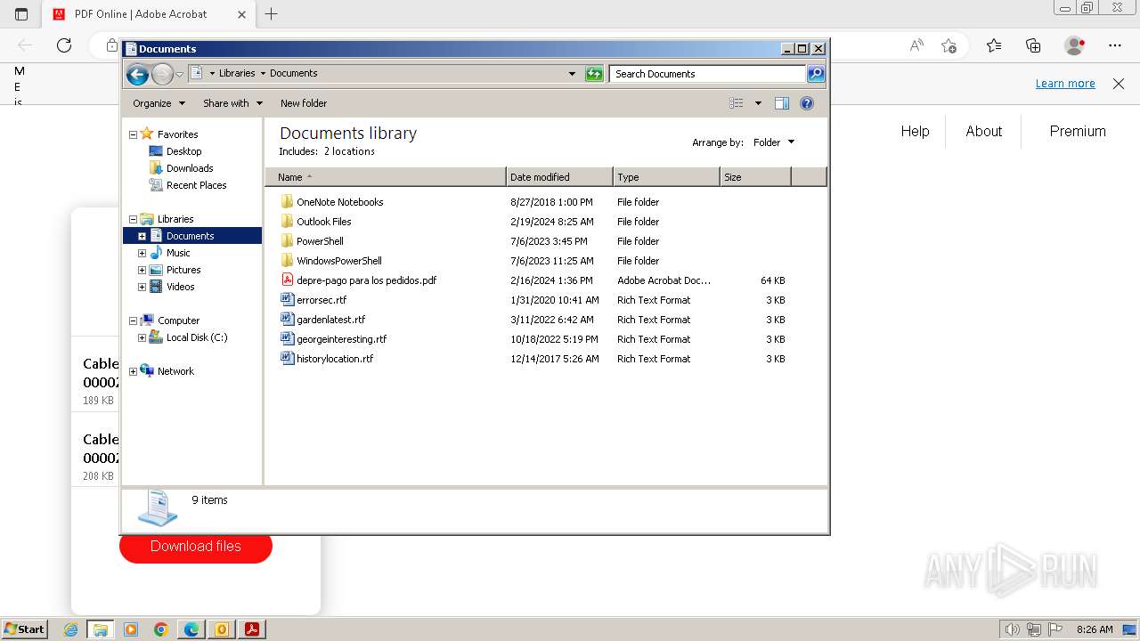Click Edge profile avatar
The width and height of the screenshot is (1140, 641).
[x=1074, y=45]
